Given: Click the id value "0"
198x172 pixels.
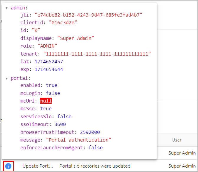Looking at the screenshot, I should coord(36,30).
